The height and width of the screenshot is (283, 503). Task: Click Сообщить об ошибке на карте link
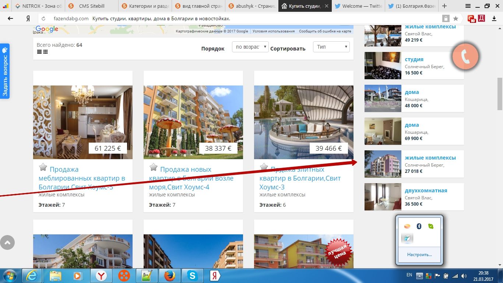(325, 31)
